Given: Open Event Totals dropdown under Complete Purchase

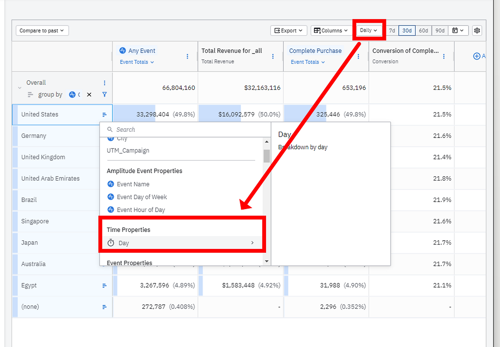Looking at the screenshot, I should point(308,62).
